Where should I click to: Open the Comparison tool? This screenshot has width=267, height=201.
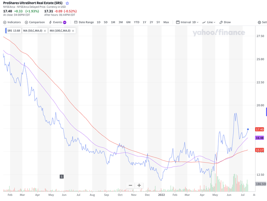(35, 22)
